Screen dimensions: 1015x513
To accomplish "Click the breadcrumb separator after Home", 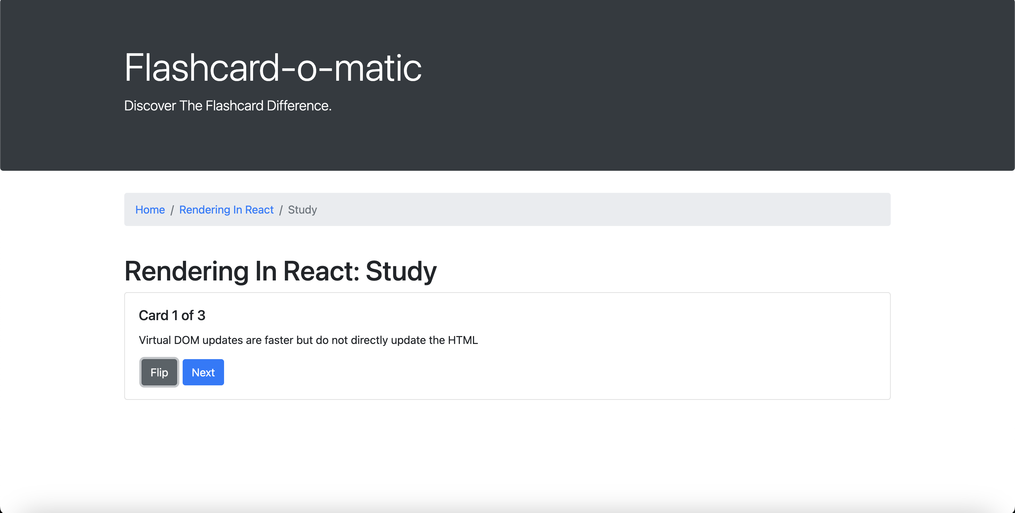I will pyautogui.click(x=172, y=209).
